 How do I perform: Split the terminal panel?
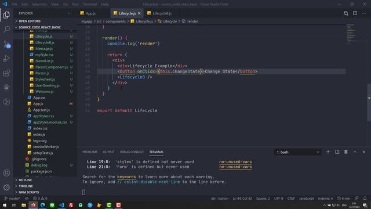(x=337, y=152)
